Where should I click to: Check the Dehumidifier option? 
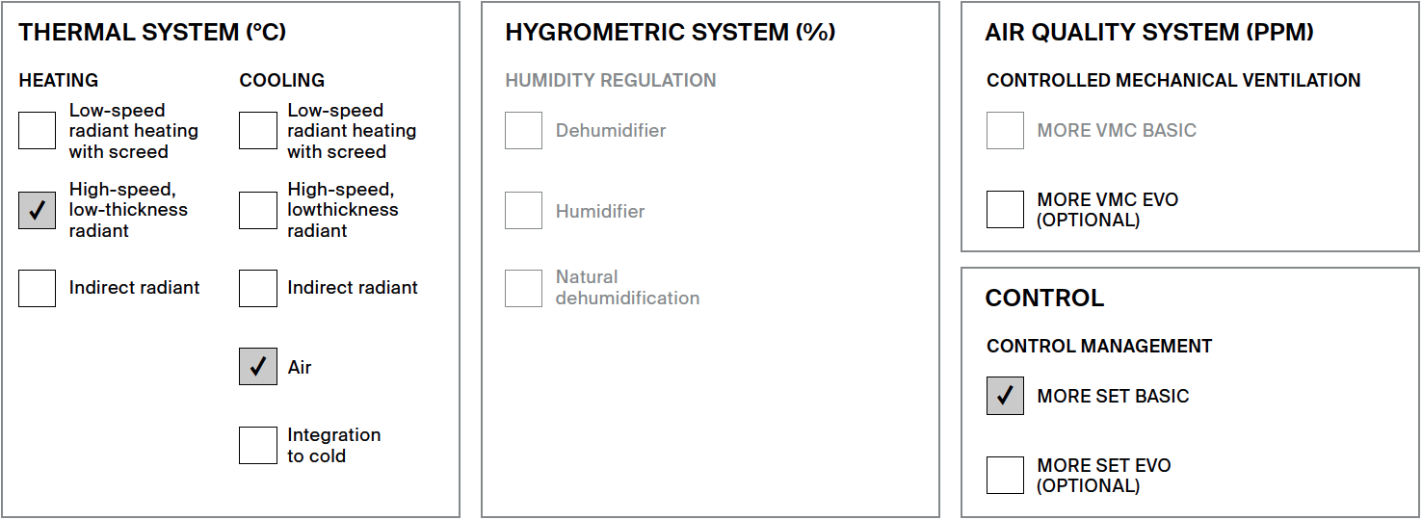point(524,131)
